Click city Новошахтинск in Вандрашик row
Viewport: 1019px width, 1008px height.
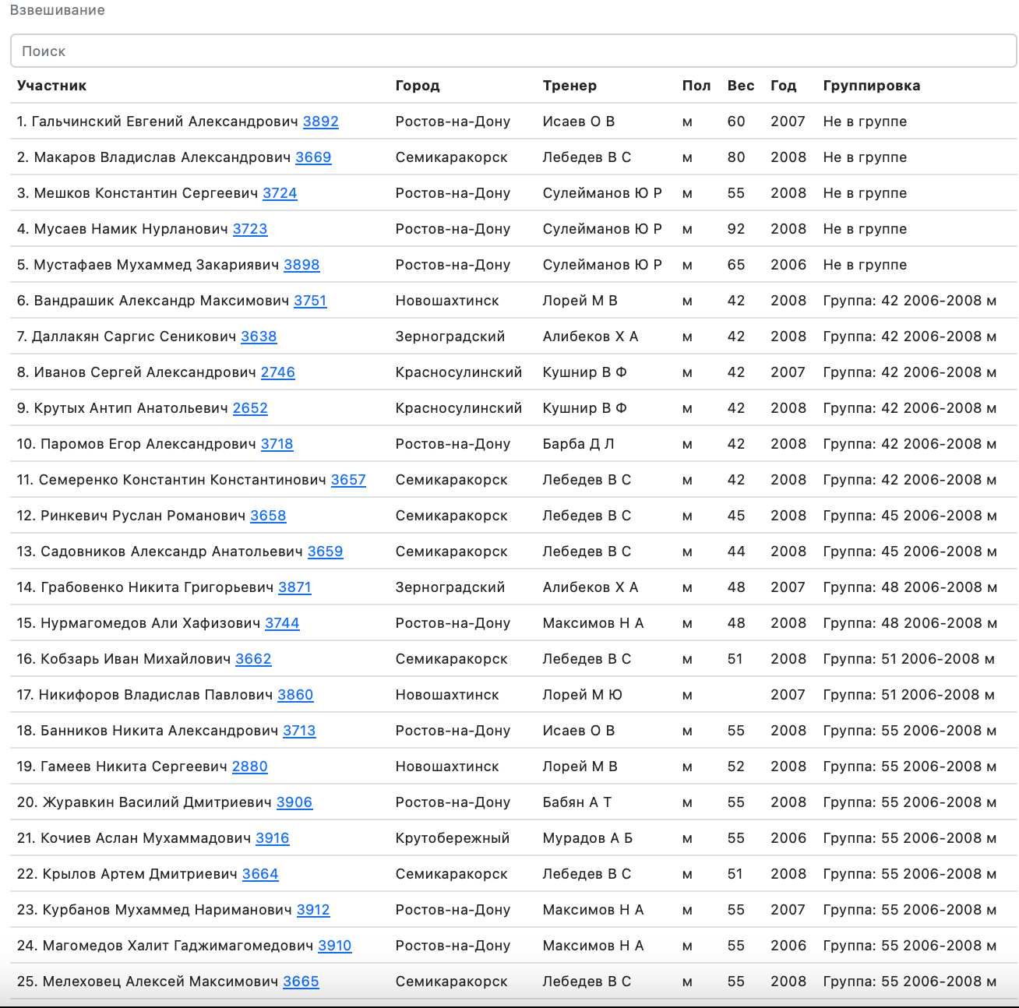(447, 301)
